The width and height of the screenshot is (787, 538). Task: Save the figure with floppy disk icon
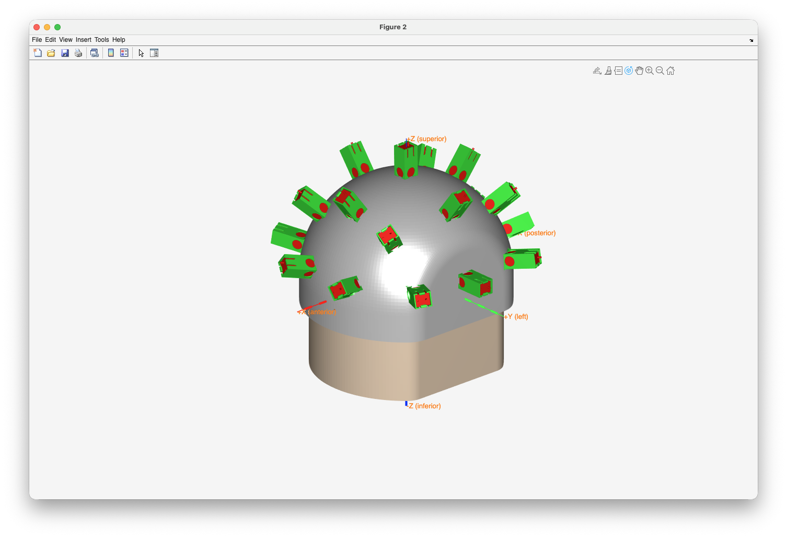[x=65, y=53]
